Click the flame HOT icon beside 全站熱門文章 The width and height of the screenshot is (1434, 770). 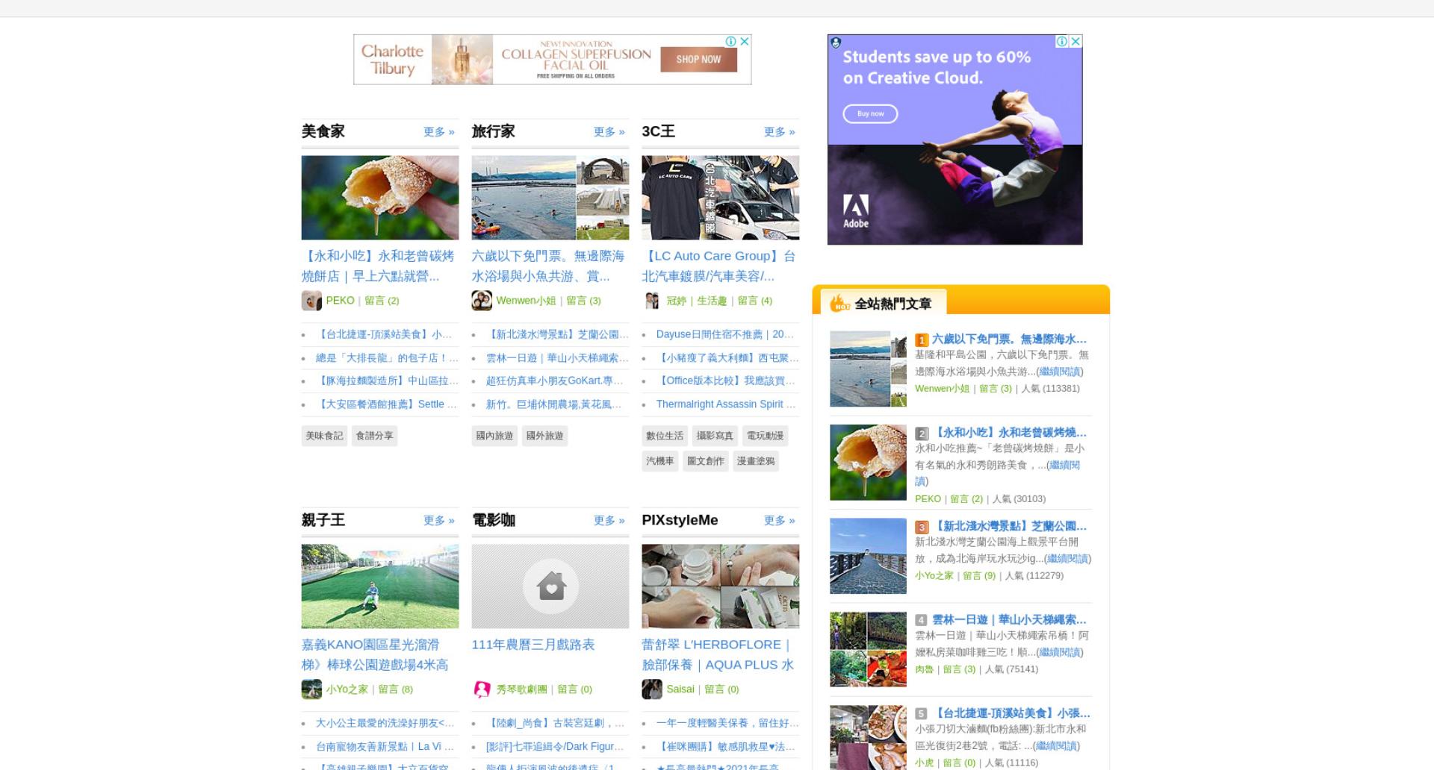(x=840, y=302)
